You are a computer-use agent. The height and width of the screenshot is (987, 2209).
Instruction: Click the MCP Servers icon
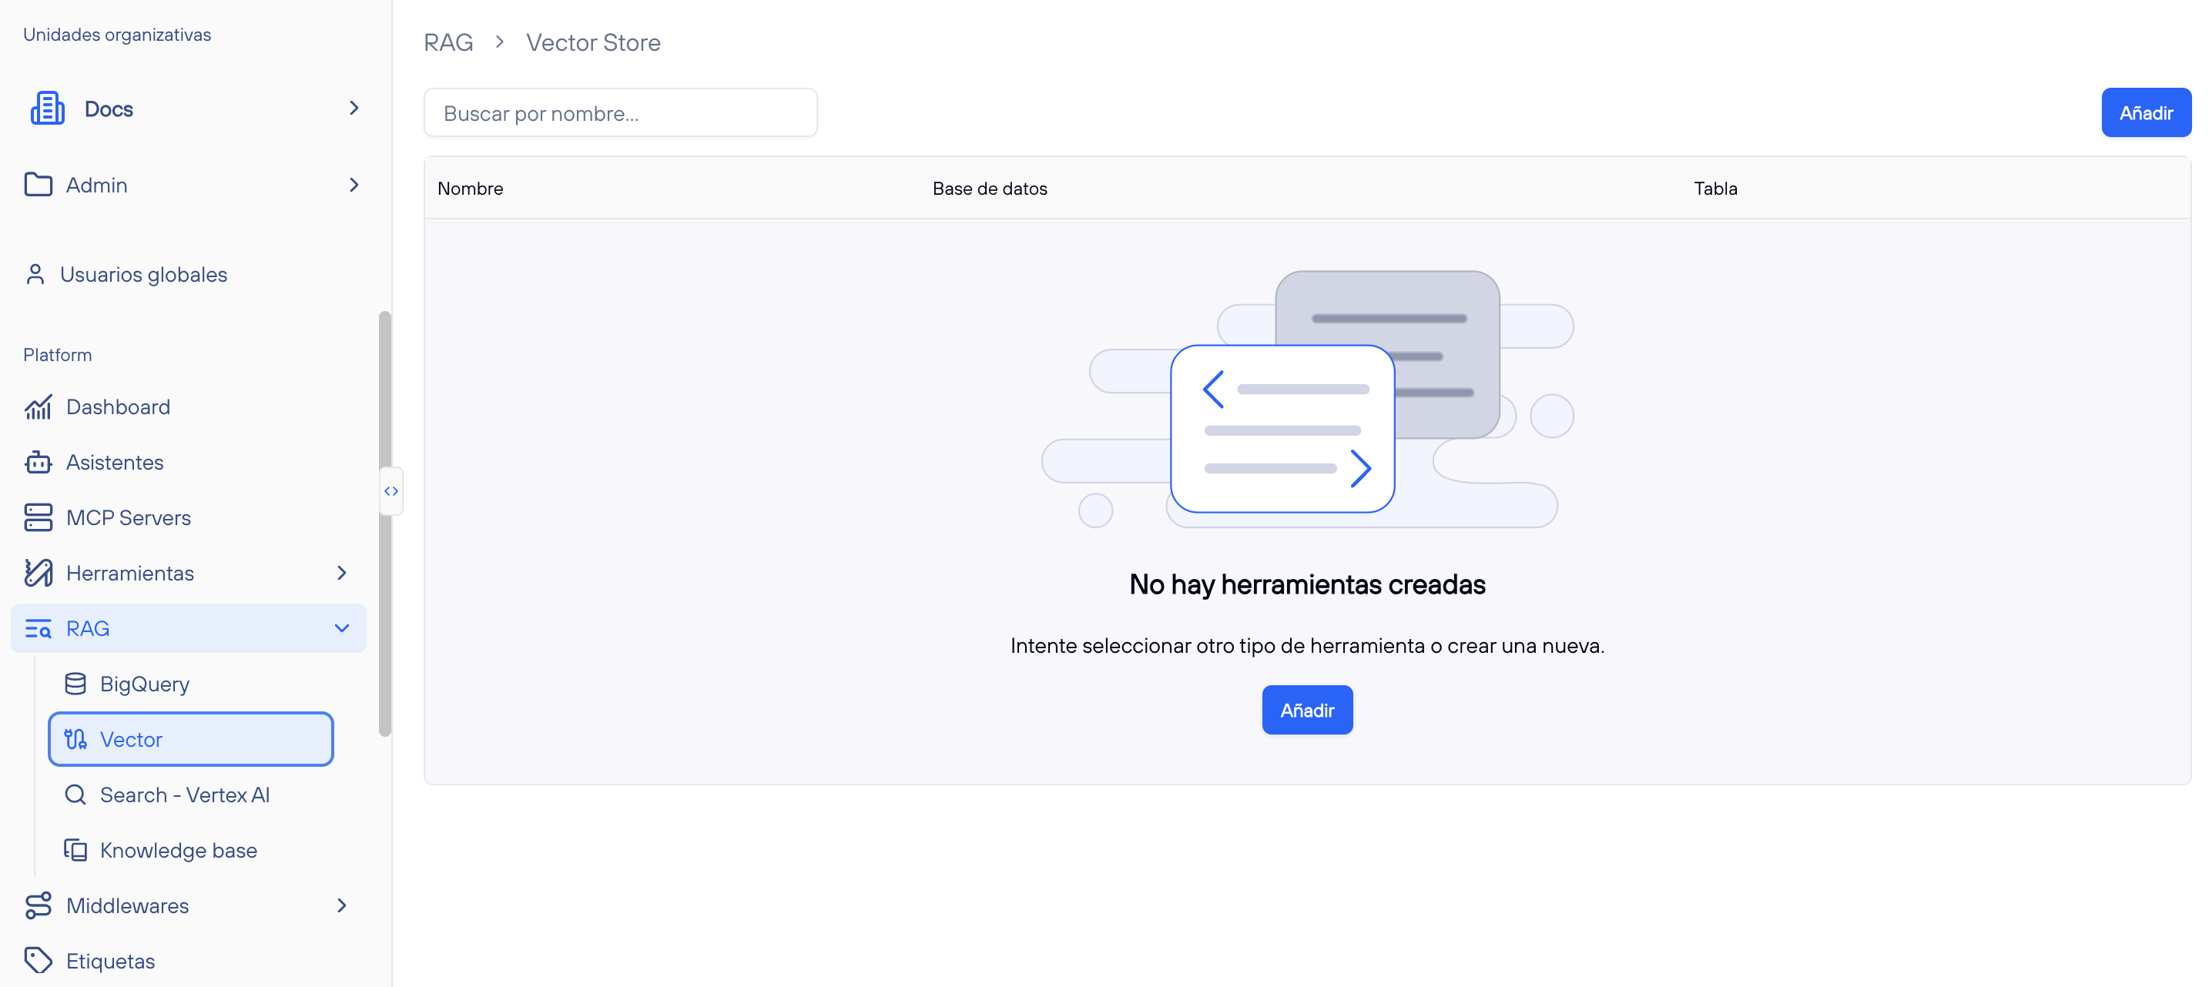click(x=38, y=517)
